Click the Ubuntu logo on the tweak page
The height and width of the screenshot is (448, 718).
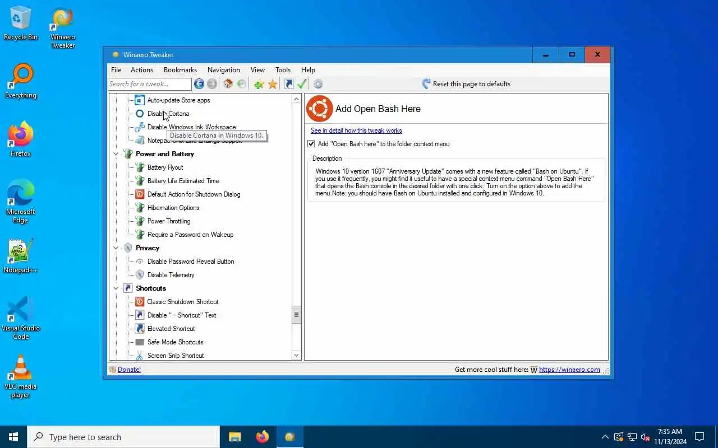320,109
